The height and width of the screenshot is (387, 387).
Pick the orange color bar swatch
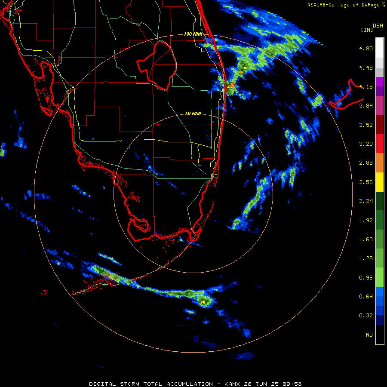pyautogui.click(x=380, y=163)
